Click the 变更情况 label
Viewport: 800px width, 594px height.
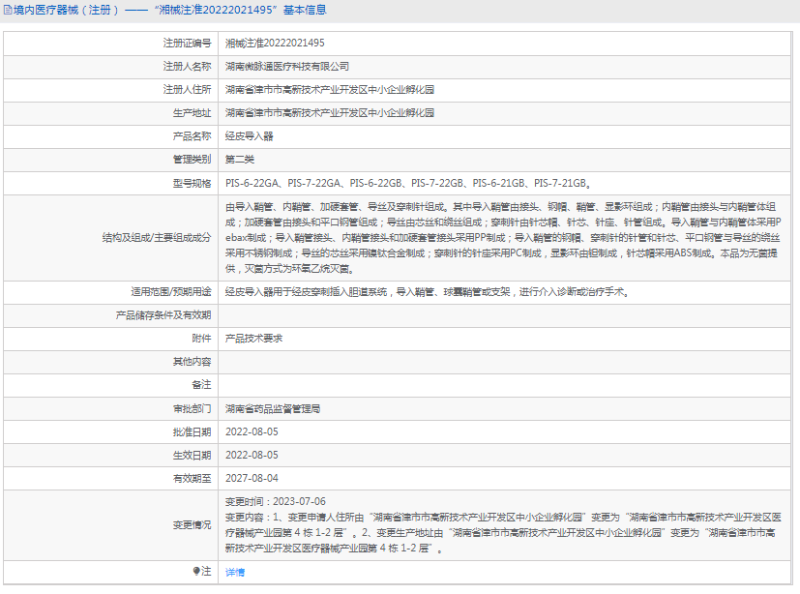pos(192,525)
